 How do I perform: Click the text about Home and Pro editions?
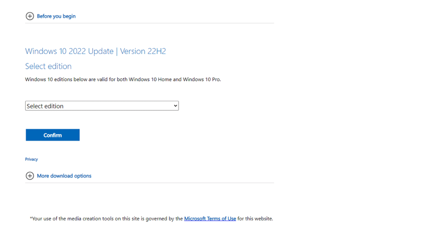tap(123, 79)
